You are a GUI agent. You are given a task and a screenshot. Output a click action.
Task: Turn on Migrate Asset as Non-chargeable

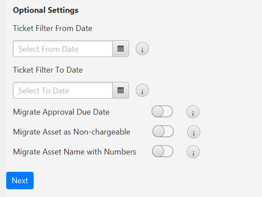coord(163,132)
